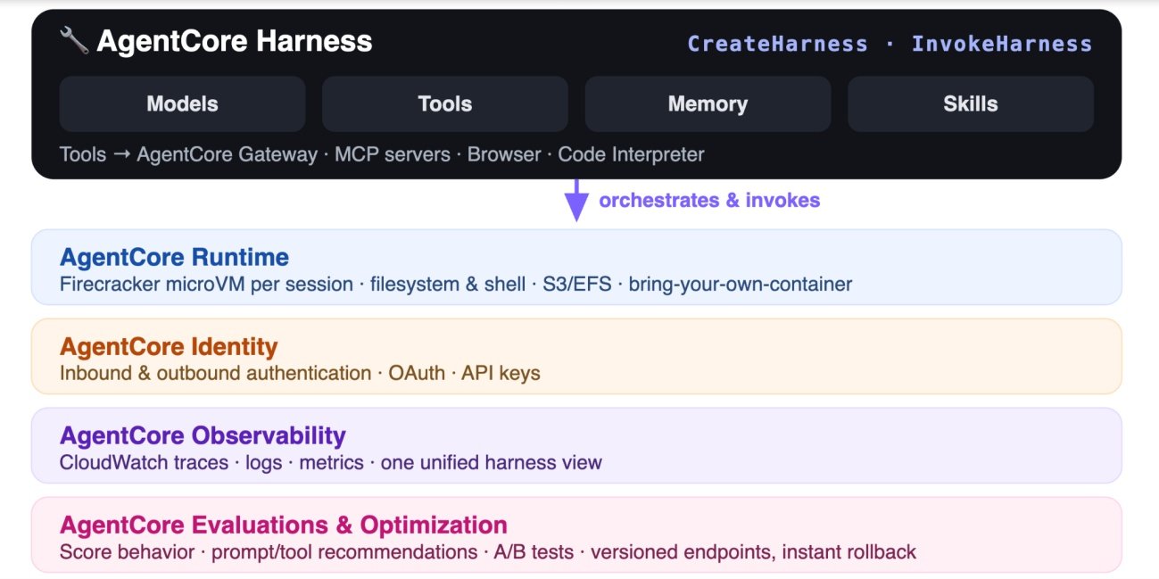Screen dimensions: 1159x579
Task: Click the AgentCore Harness title
Action: [235, 41]
